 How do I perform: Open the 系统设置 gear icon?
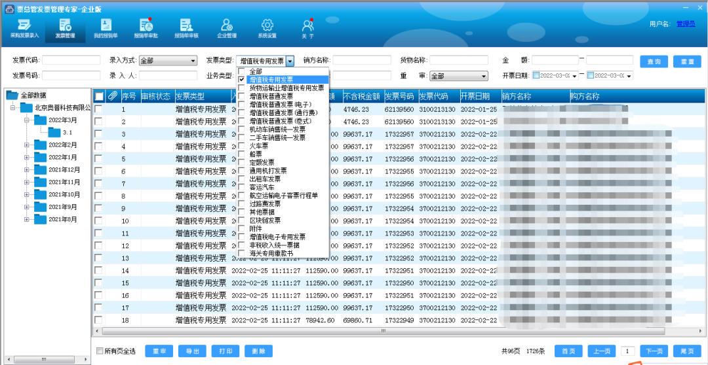[267, 29]
